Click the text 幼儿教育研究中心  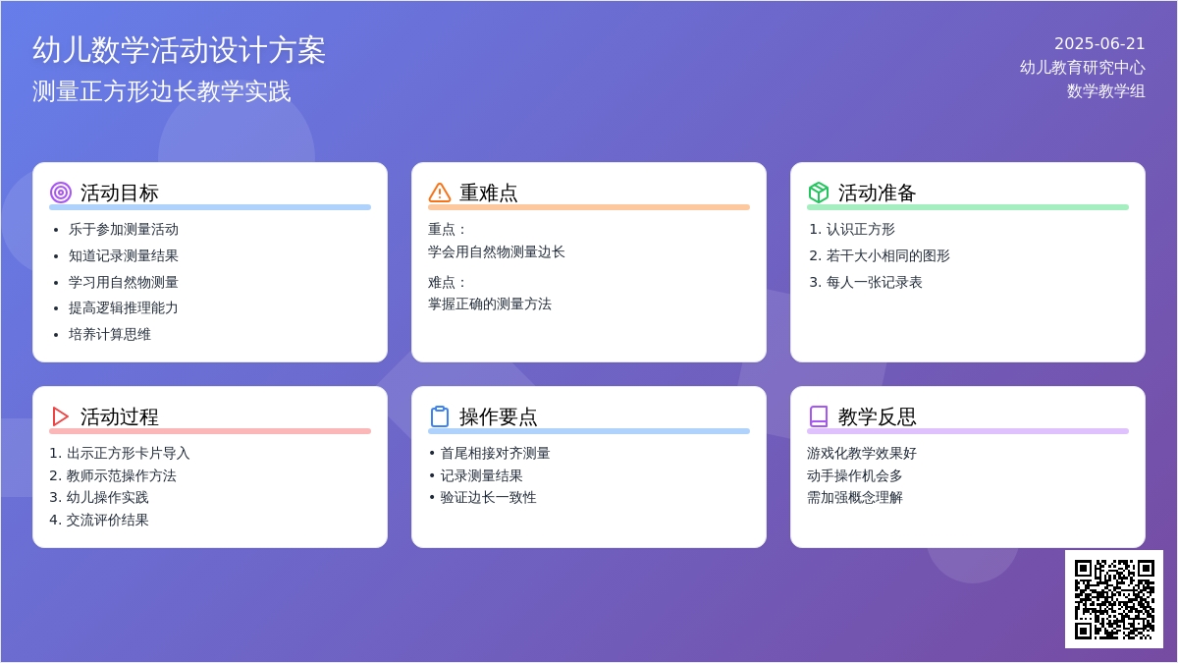click(x=1083, y=67)
